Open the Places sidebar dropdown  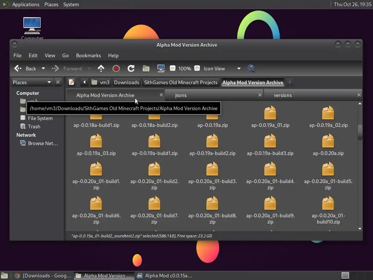click(x=32, y=82)
